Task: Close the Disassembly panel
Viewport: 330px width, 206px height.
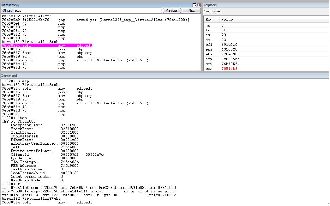Action: [199, 5]
